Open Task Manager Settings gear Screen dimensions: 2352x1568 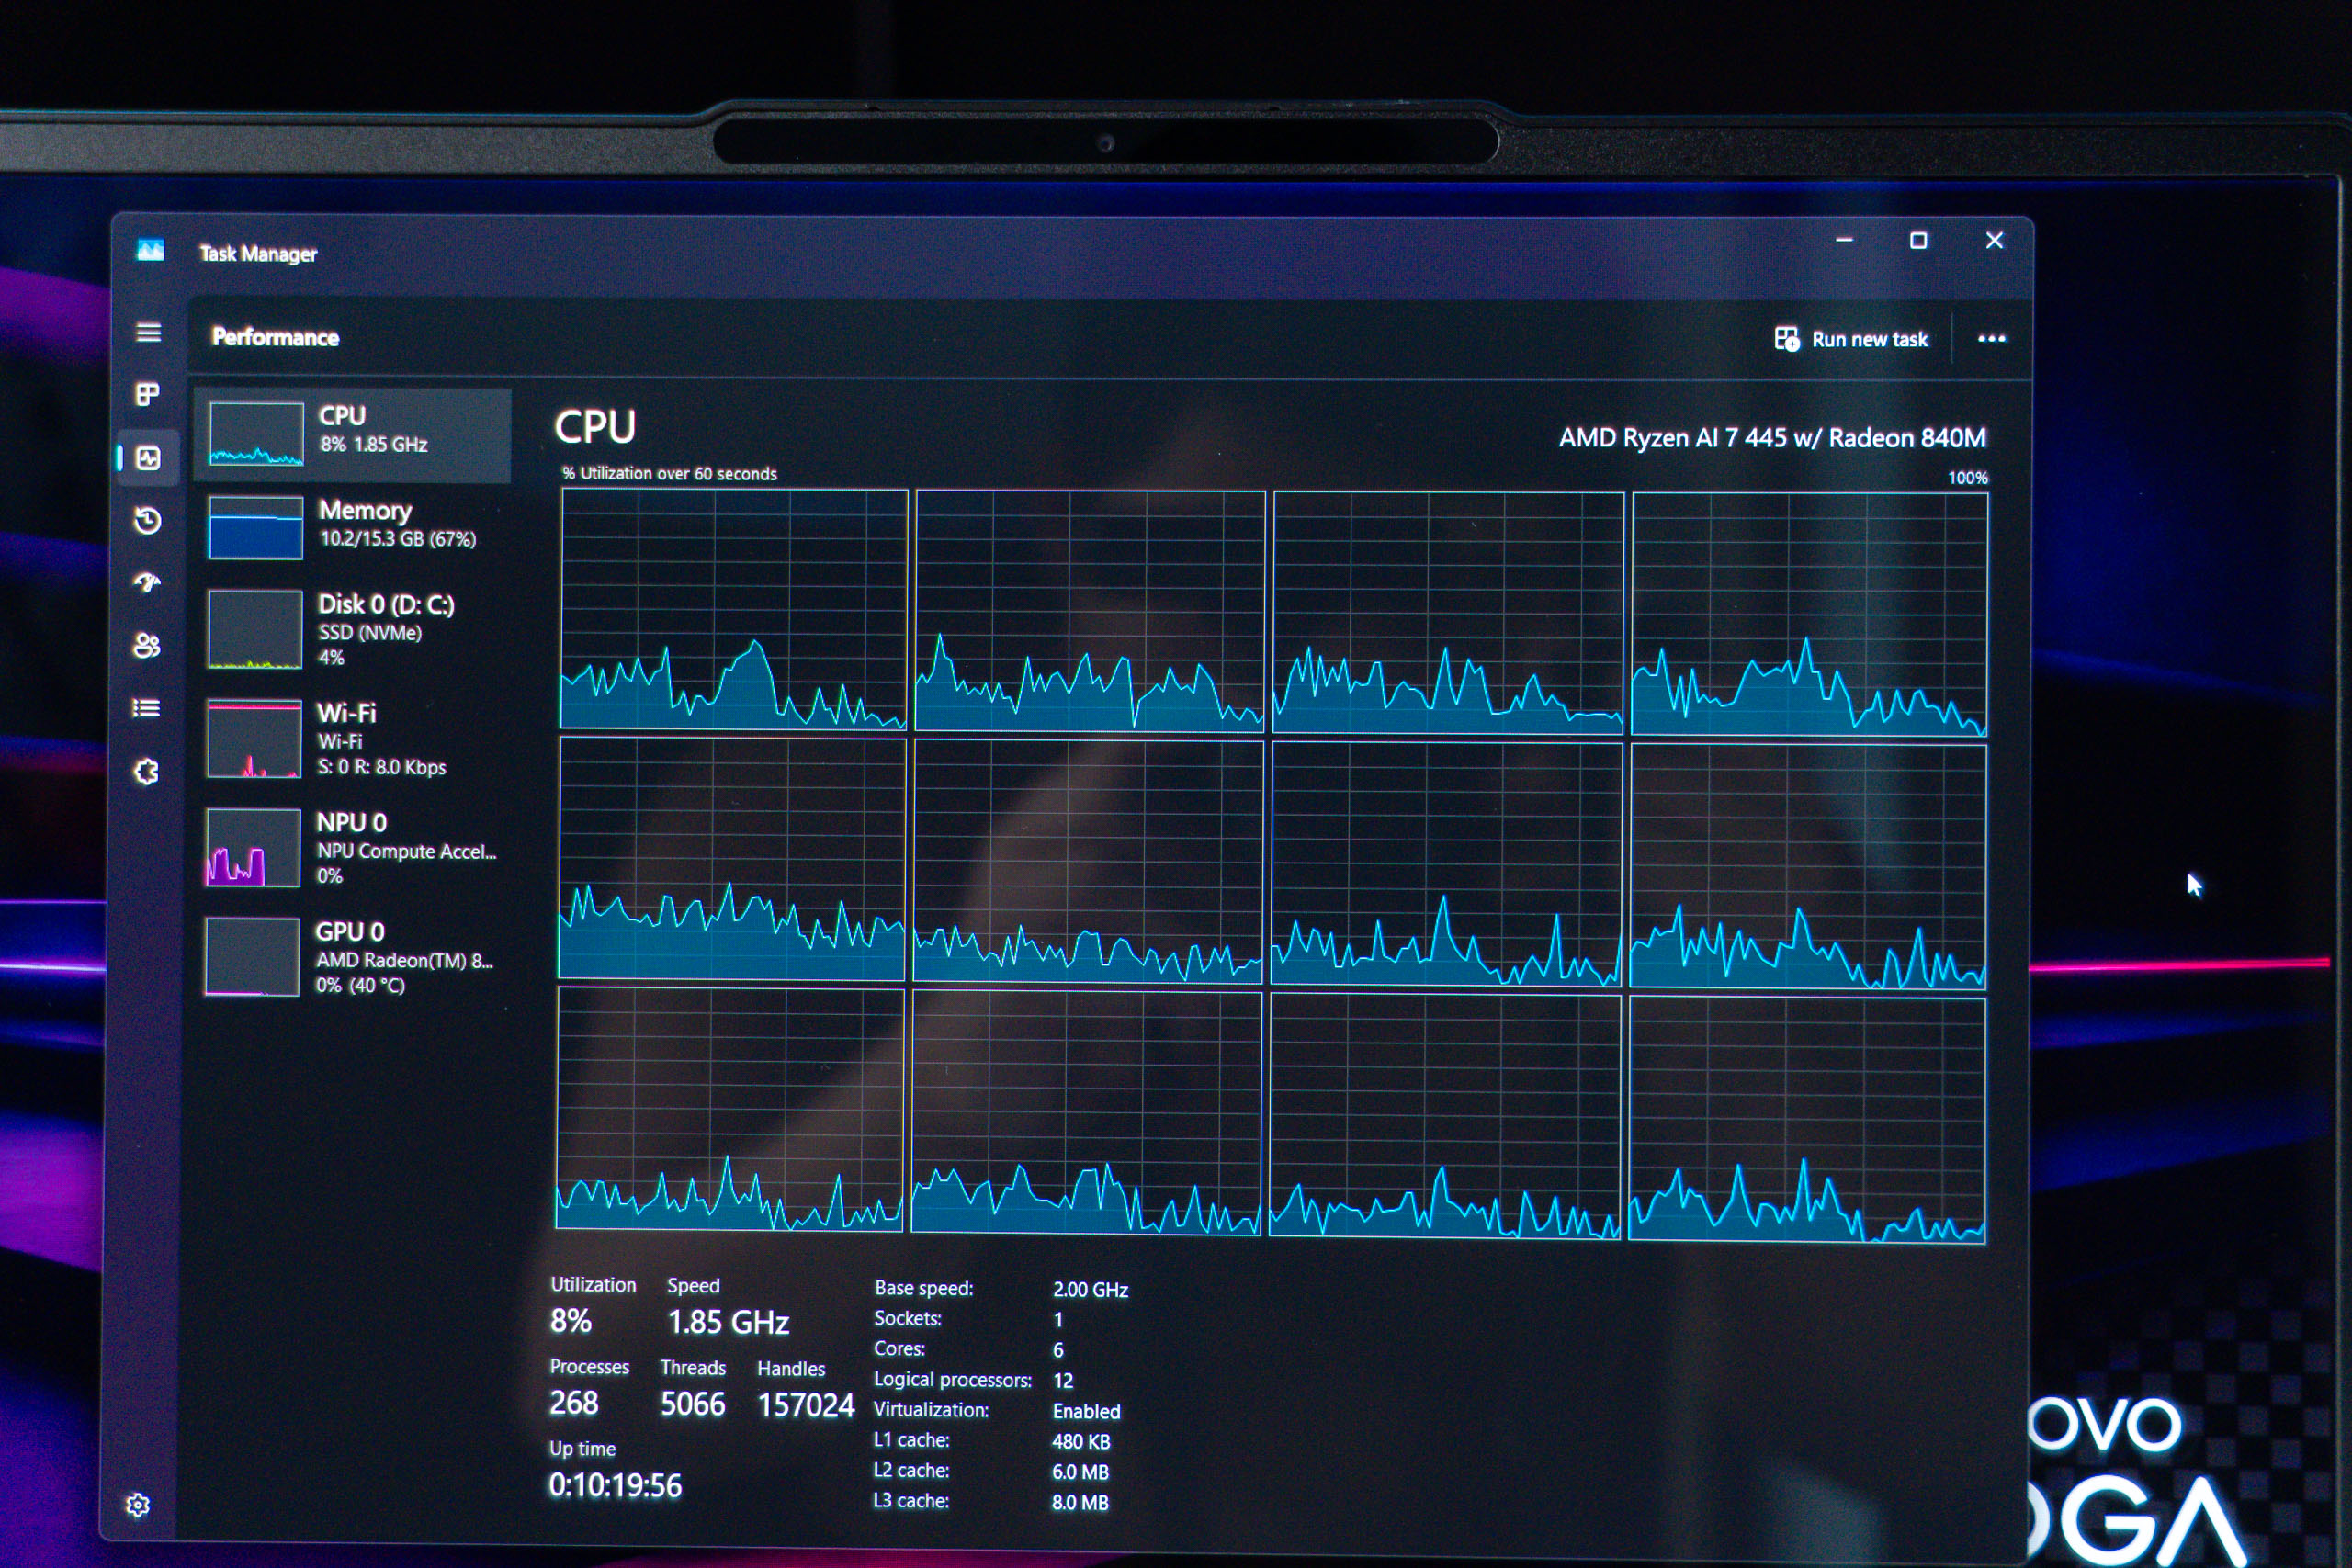coord(138,1505)
